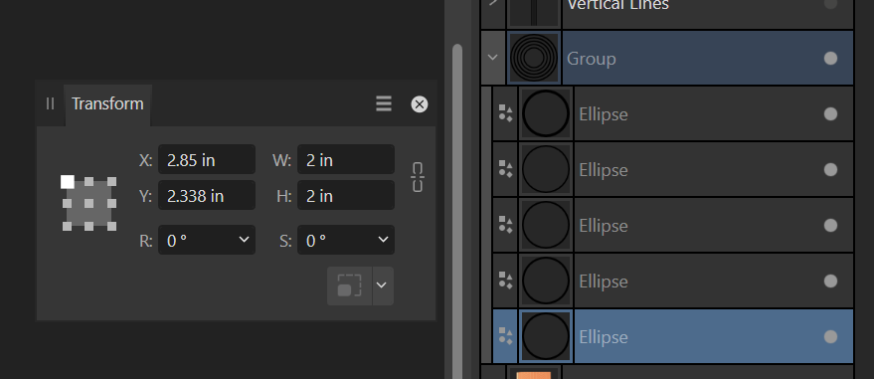Collapse the Group layer chevron
The image size is (874, 379).
493,57
